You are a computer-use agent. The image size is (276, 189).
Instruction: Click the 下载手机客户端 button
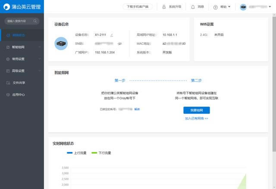pos(138,7)
